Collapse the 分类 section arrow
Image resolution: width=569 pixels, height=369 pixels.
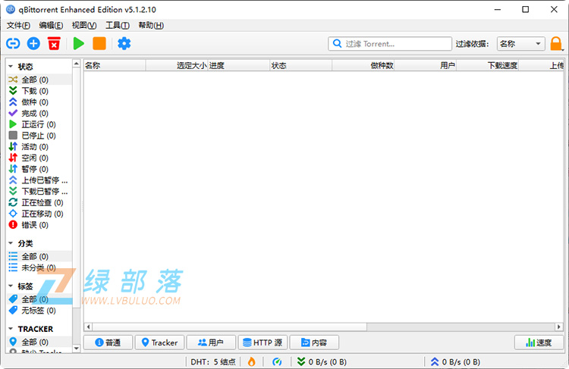(x=11, y=243)
